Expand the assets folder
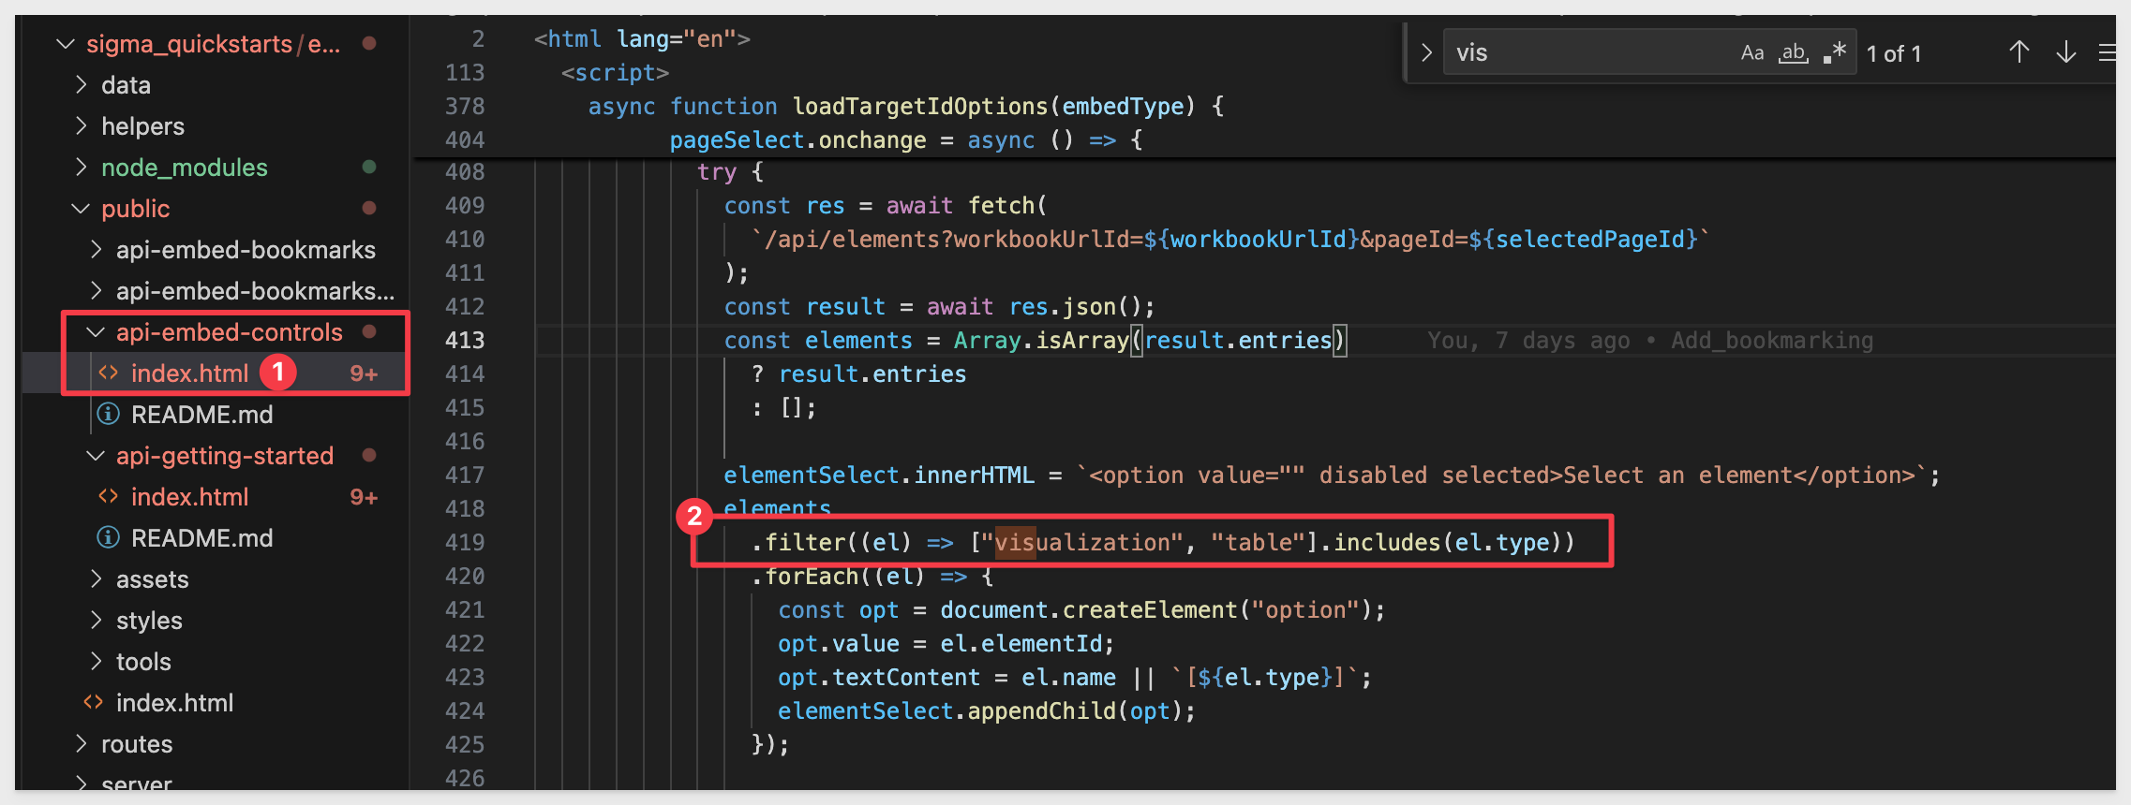 click(x=96, y=579)
